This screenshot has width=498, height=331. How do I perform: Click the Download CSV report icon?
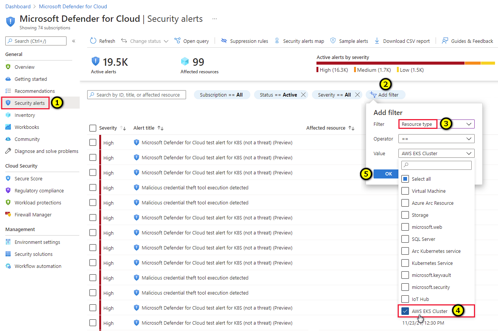[377, 41]
